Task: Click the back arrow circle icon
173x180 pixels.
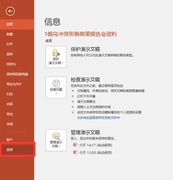Action: click(10, 11)
